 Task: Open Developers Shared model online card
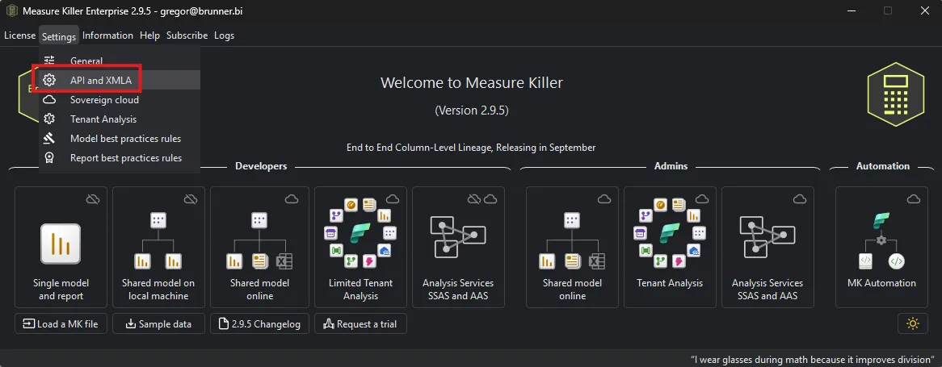(259, 247)
